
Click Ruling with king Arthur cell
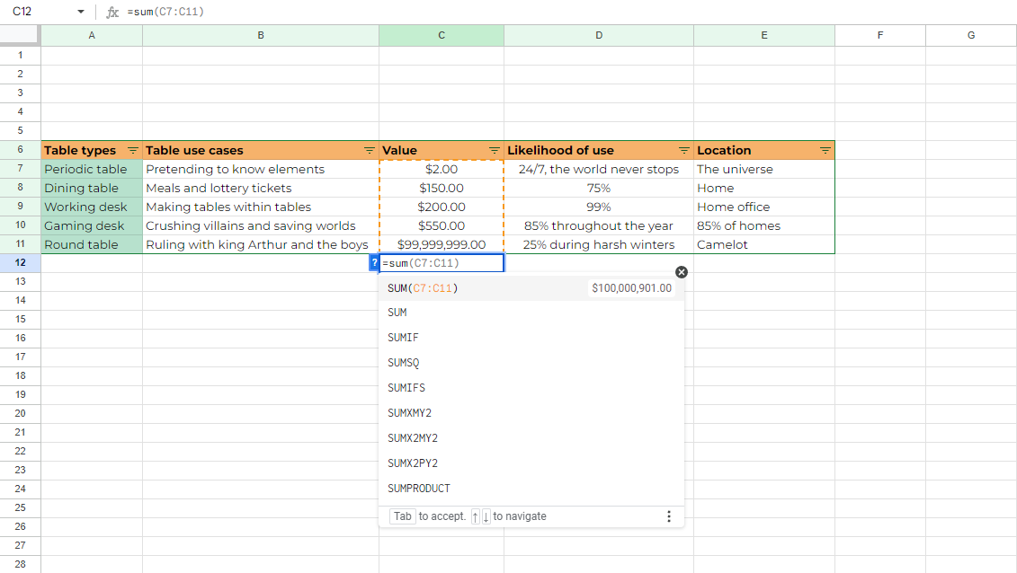pyautogui.click(x=261, y=244)
